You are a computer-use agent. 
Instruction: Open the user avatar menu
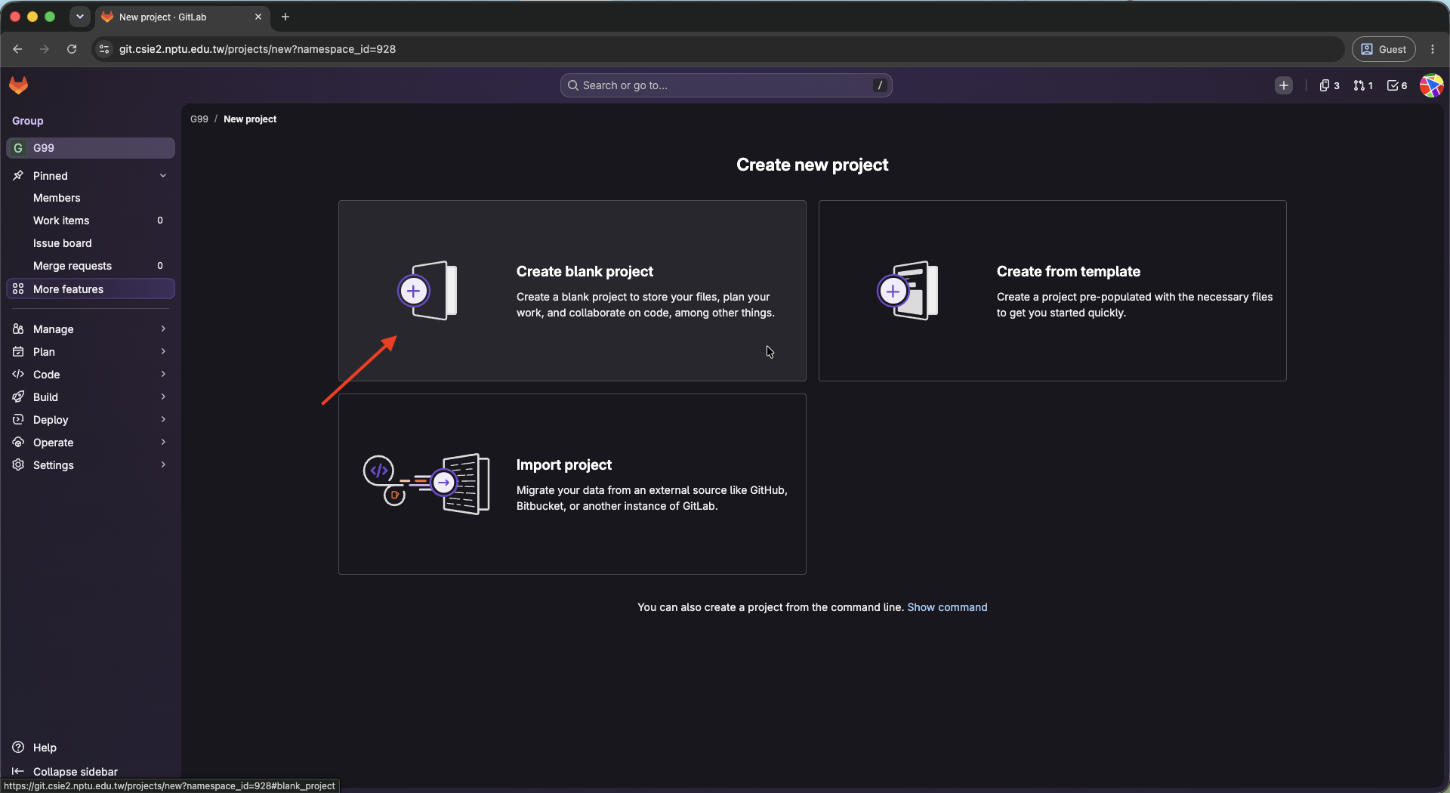pyautogui.click(x=1431, y=85)
